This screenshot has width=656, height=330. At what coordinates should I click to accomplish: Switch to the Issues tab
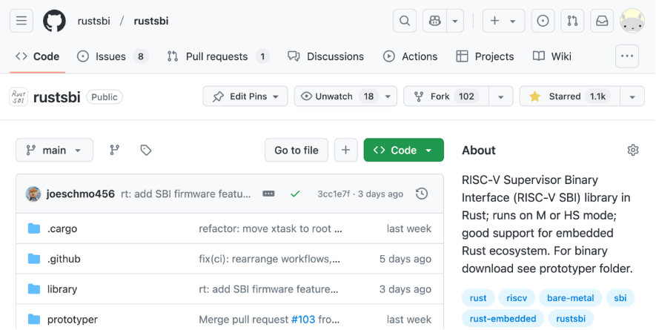click(112, 56)
